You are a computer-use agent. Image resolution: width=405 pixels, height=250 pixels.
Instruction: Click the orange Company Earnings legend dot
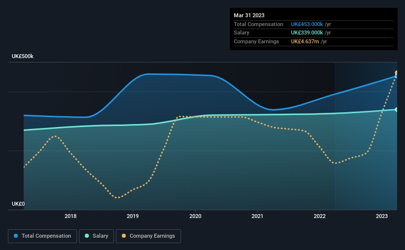coord(124,236)
